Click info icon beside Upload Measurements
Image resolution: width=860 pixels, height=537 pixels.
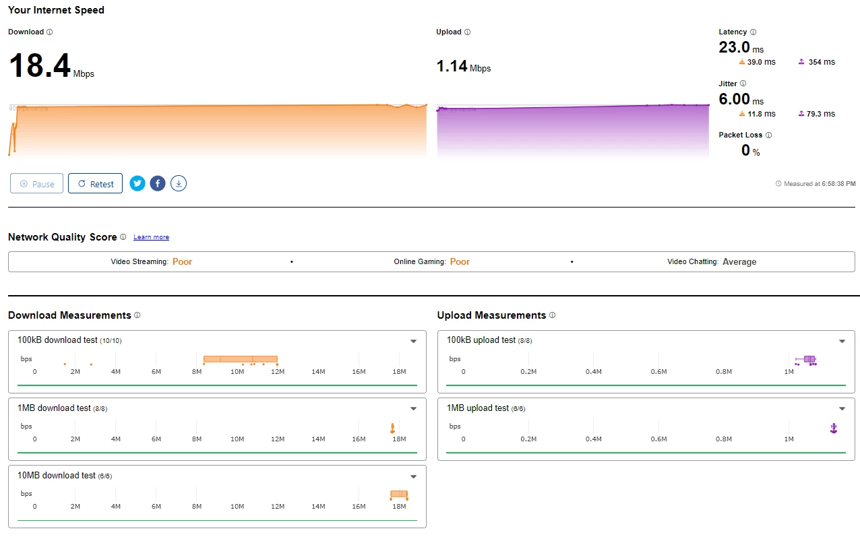[x=553, y=315]
